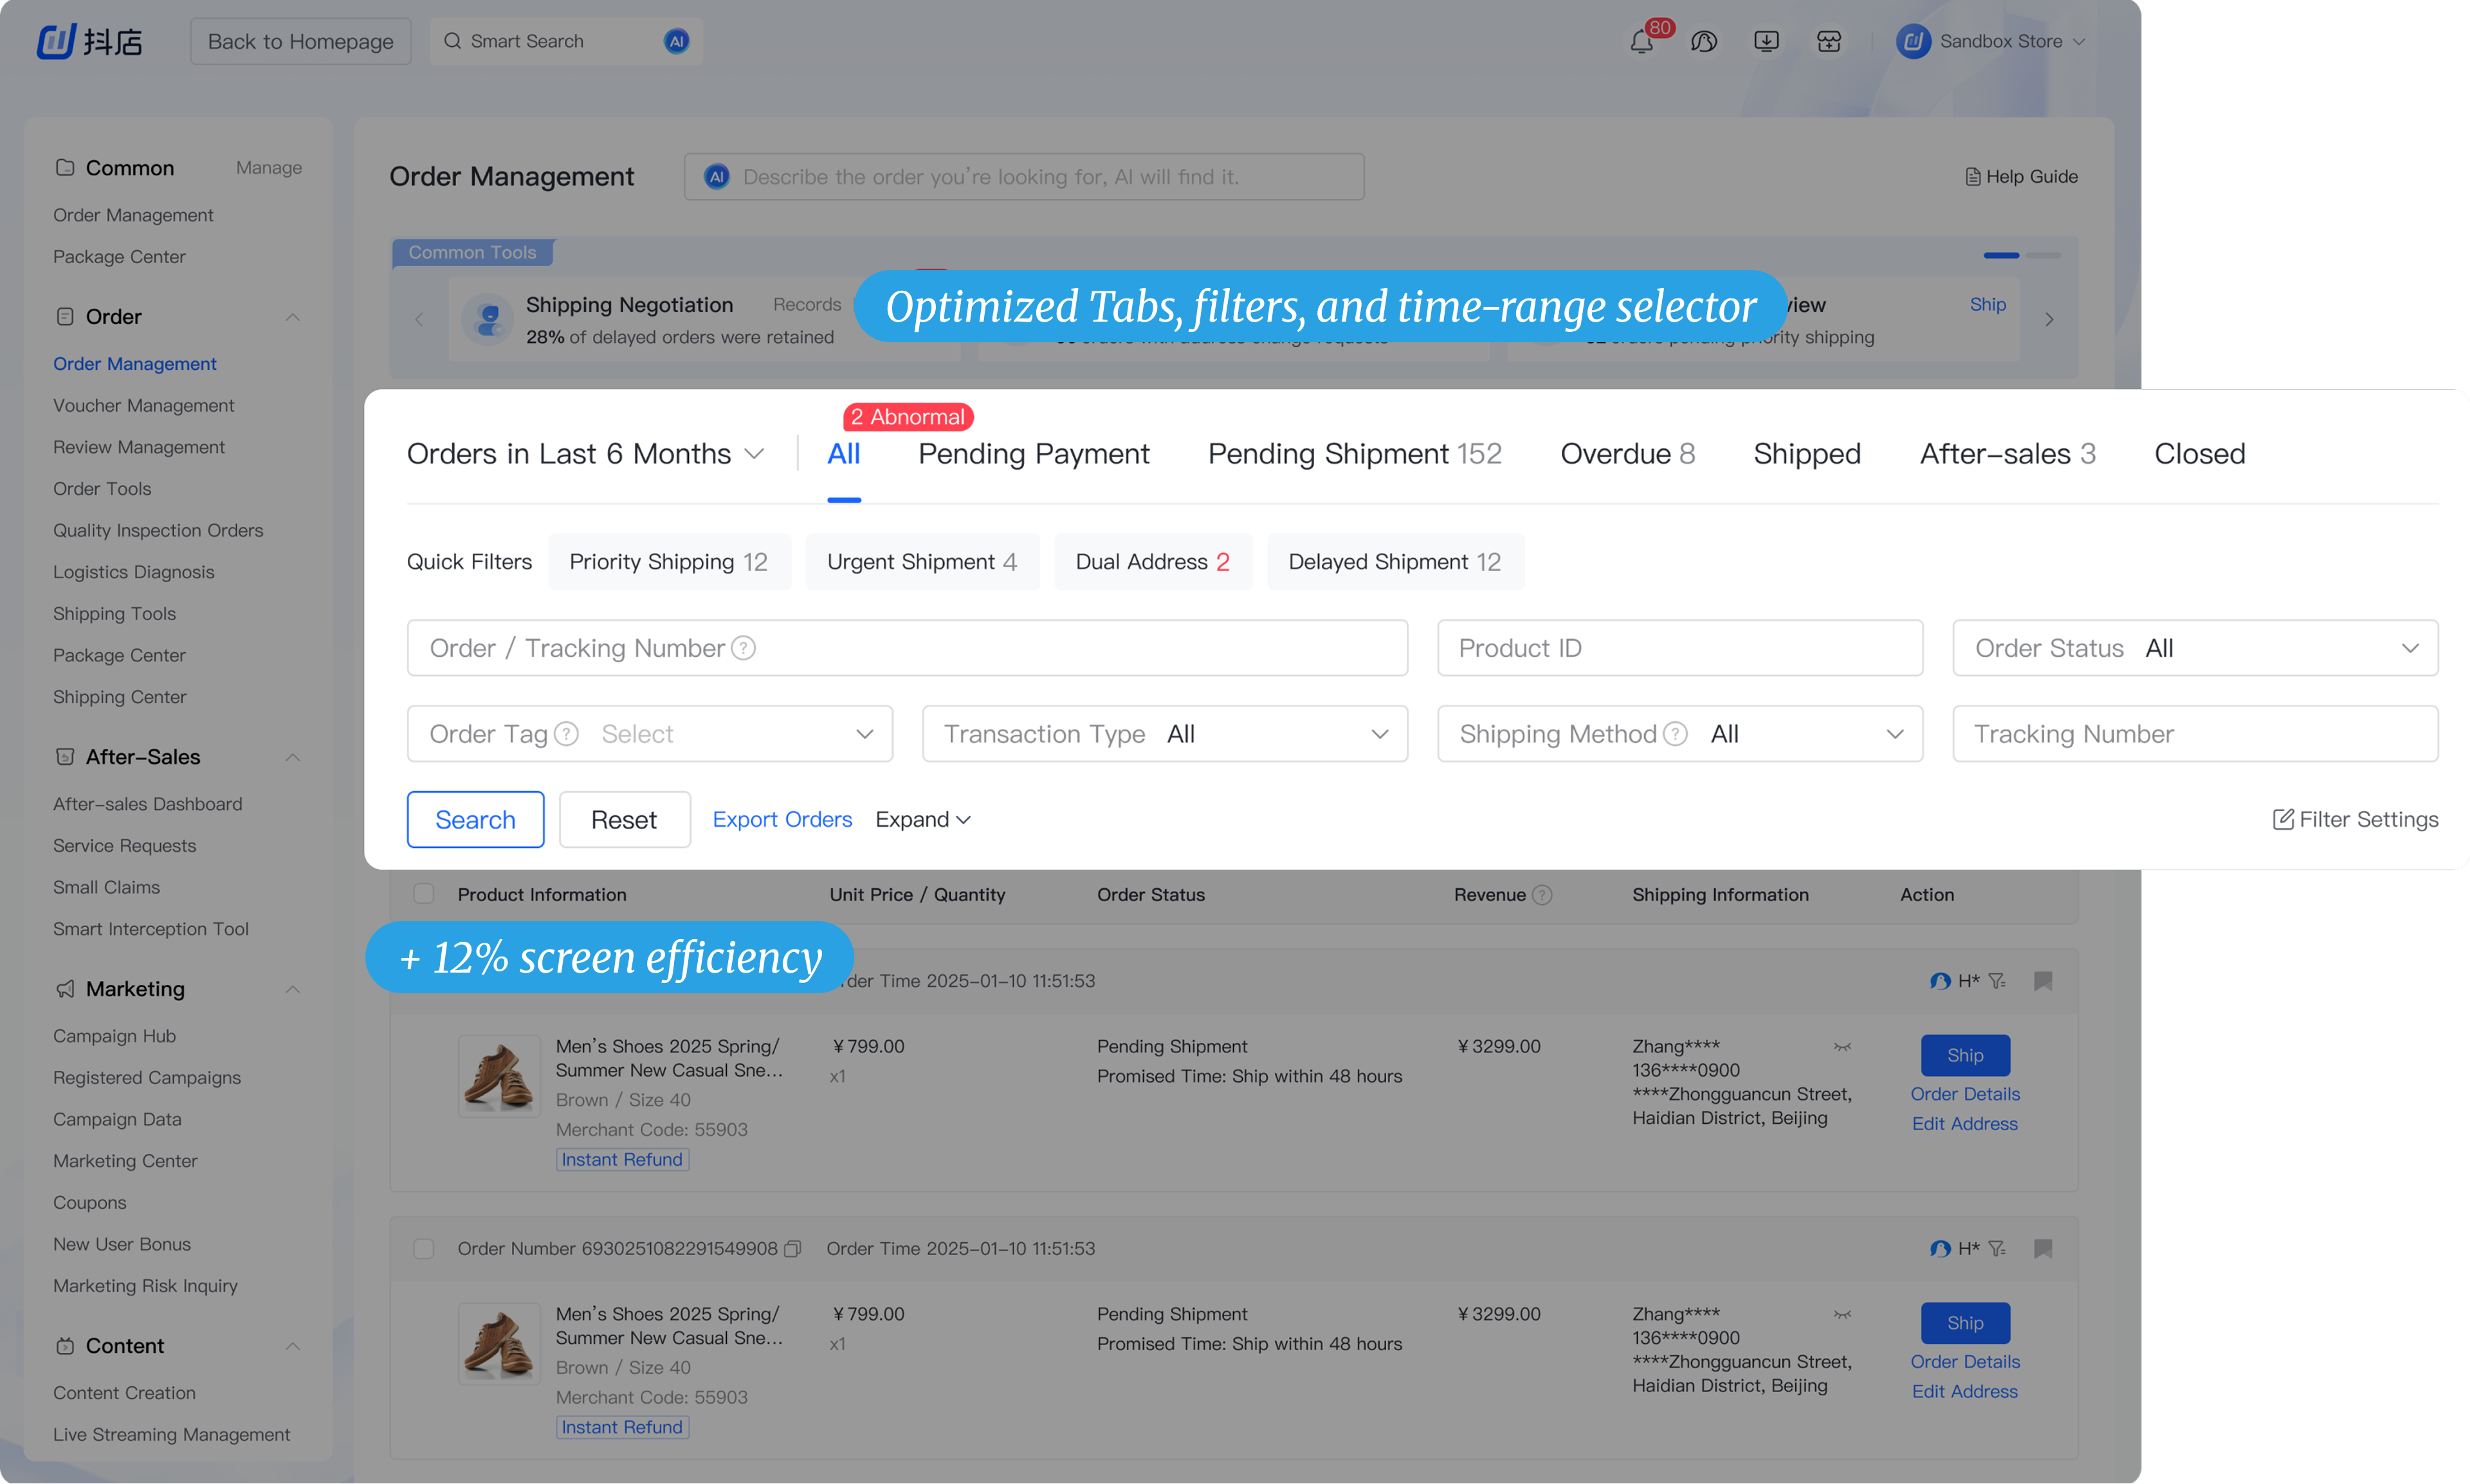Click help icon next to Order Tag
This screenshot has height=1484, width=2470.
[x=567, y=734]
